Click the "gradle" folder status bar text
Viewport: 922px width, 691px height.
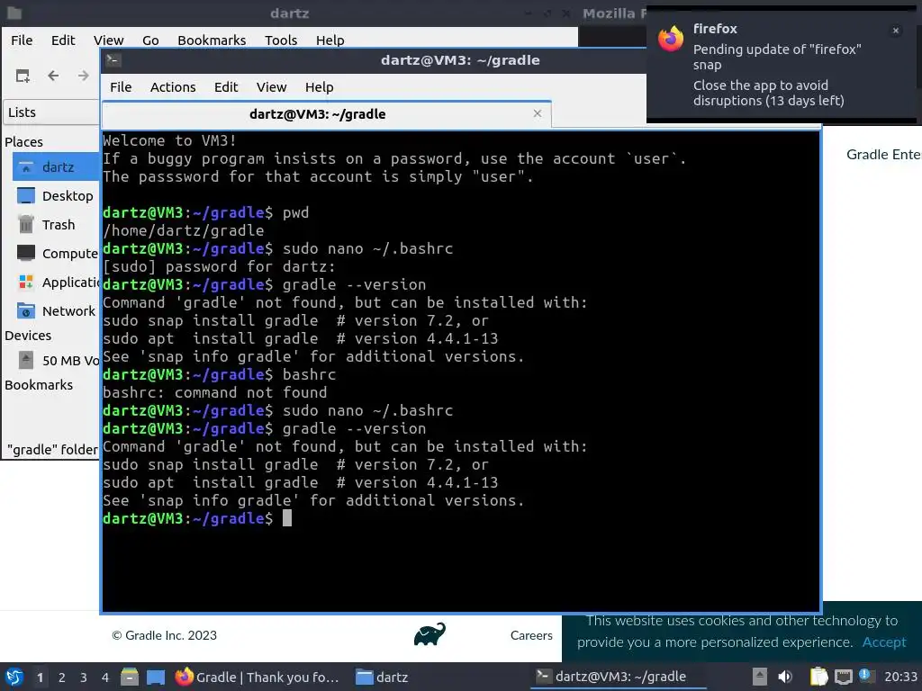pos(52,450)
